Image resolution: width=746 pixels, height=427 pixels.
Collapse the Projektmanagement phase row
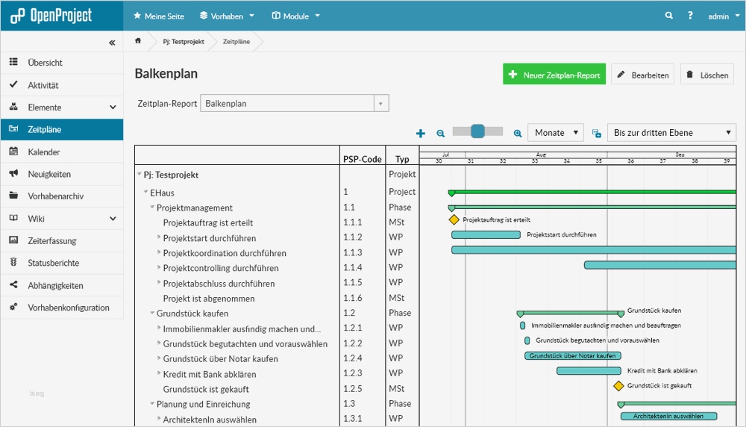(x=152, y=208)
